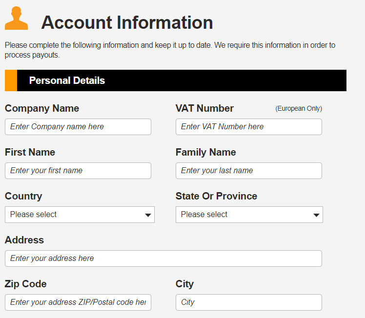Click the payouts information paragraph
This screenshot has width=365, height=318.
[x=170, y=50]
